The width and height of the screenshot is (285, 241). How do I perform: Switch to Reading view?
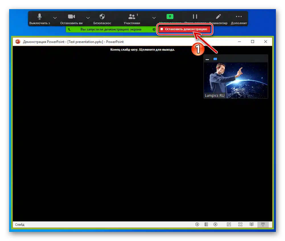pos(252,224)
